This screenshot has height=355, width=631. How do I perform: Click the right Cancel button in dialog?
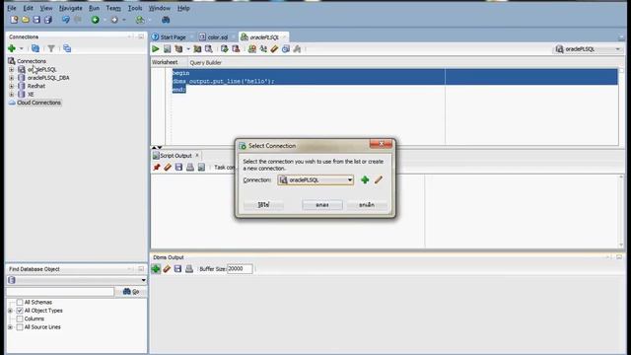coord(367,205)
